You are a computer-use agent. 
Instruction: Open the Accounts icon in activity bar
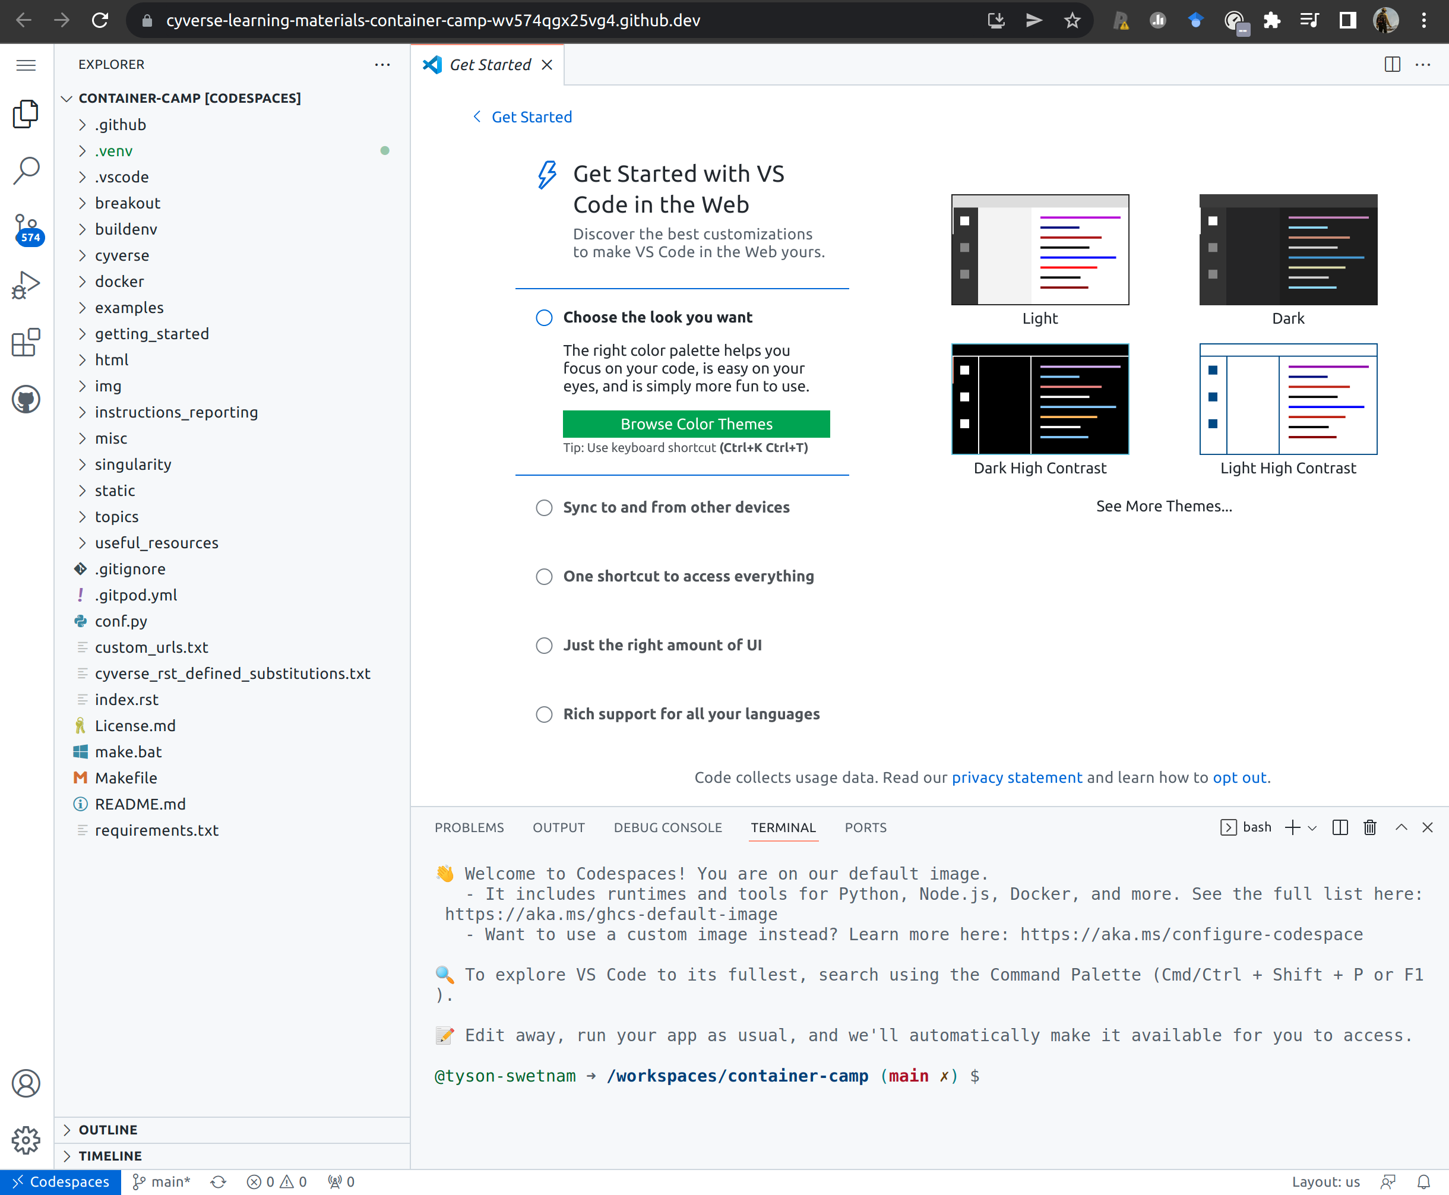pos(26,1083)
